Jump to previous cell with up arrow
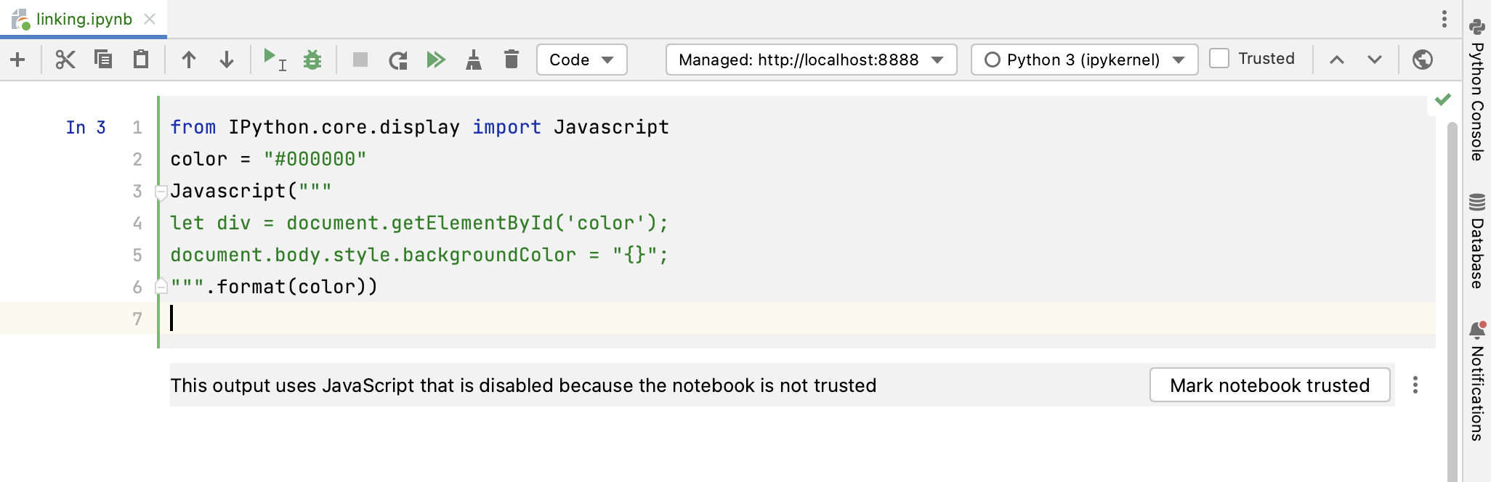Viewport: 1491px width, 482px height. pyautogui.click(x=190, y=60)
